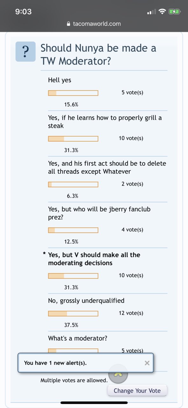This screenshot has width=188, height=408.
Task: Tap the 37.5% result bar
Action: [73, 314]
